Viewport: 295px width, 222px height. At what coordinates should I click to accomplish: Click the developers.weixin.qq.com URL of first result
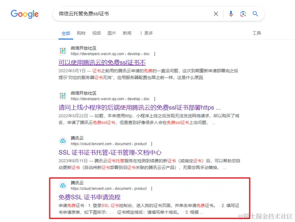(110, 54)
